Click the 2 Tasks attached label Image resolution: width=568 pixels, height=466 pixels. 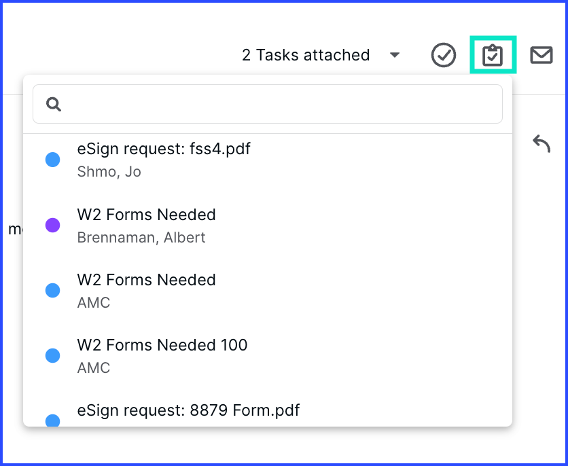point(306,55)
